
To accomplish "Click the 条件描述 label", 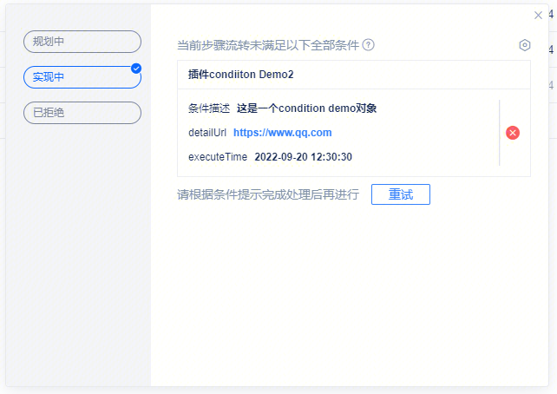I will point(209,108).
